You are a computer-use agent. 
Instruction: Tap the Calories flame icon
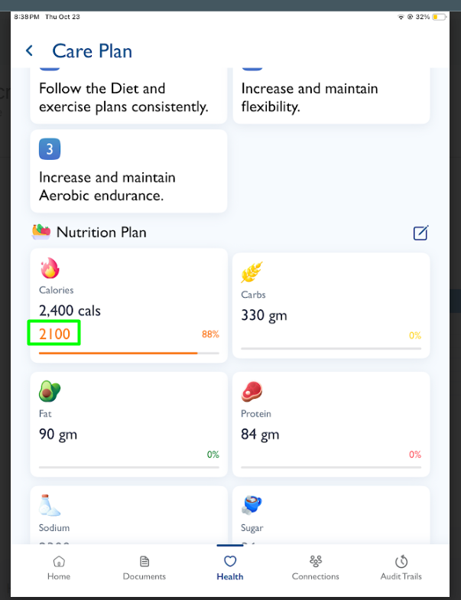pos(50,269)
